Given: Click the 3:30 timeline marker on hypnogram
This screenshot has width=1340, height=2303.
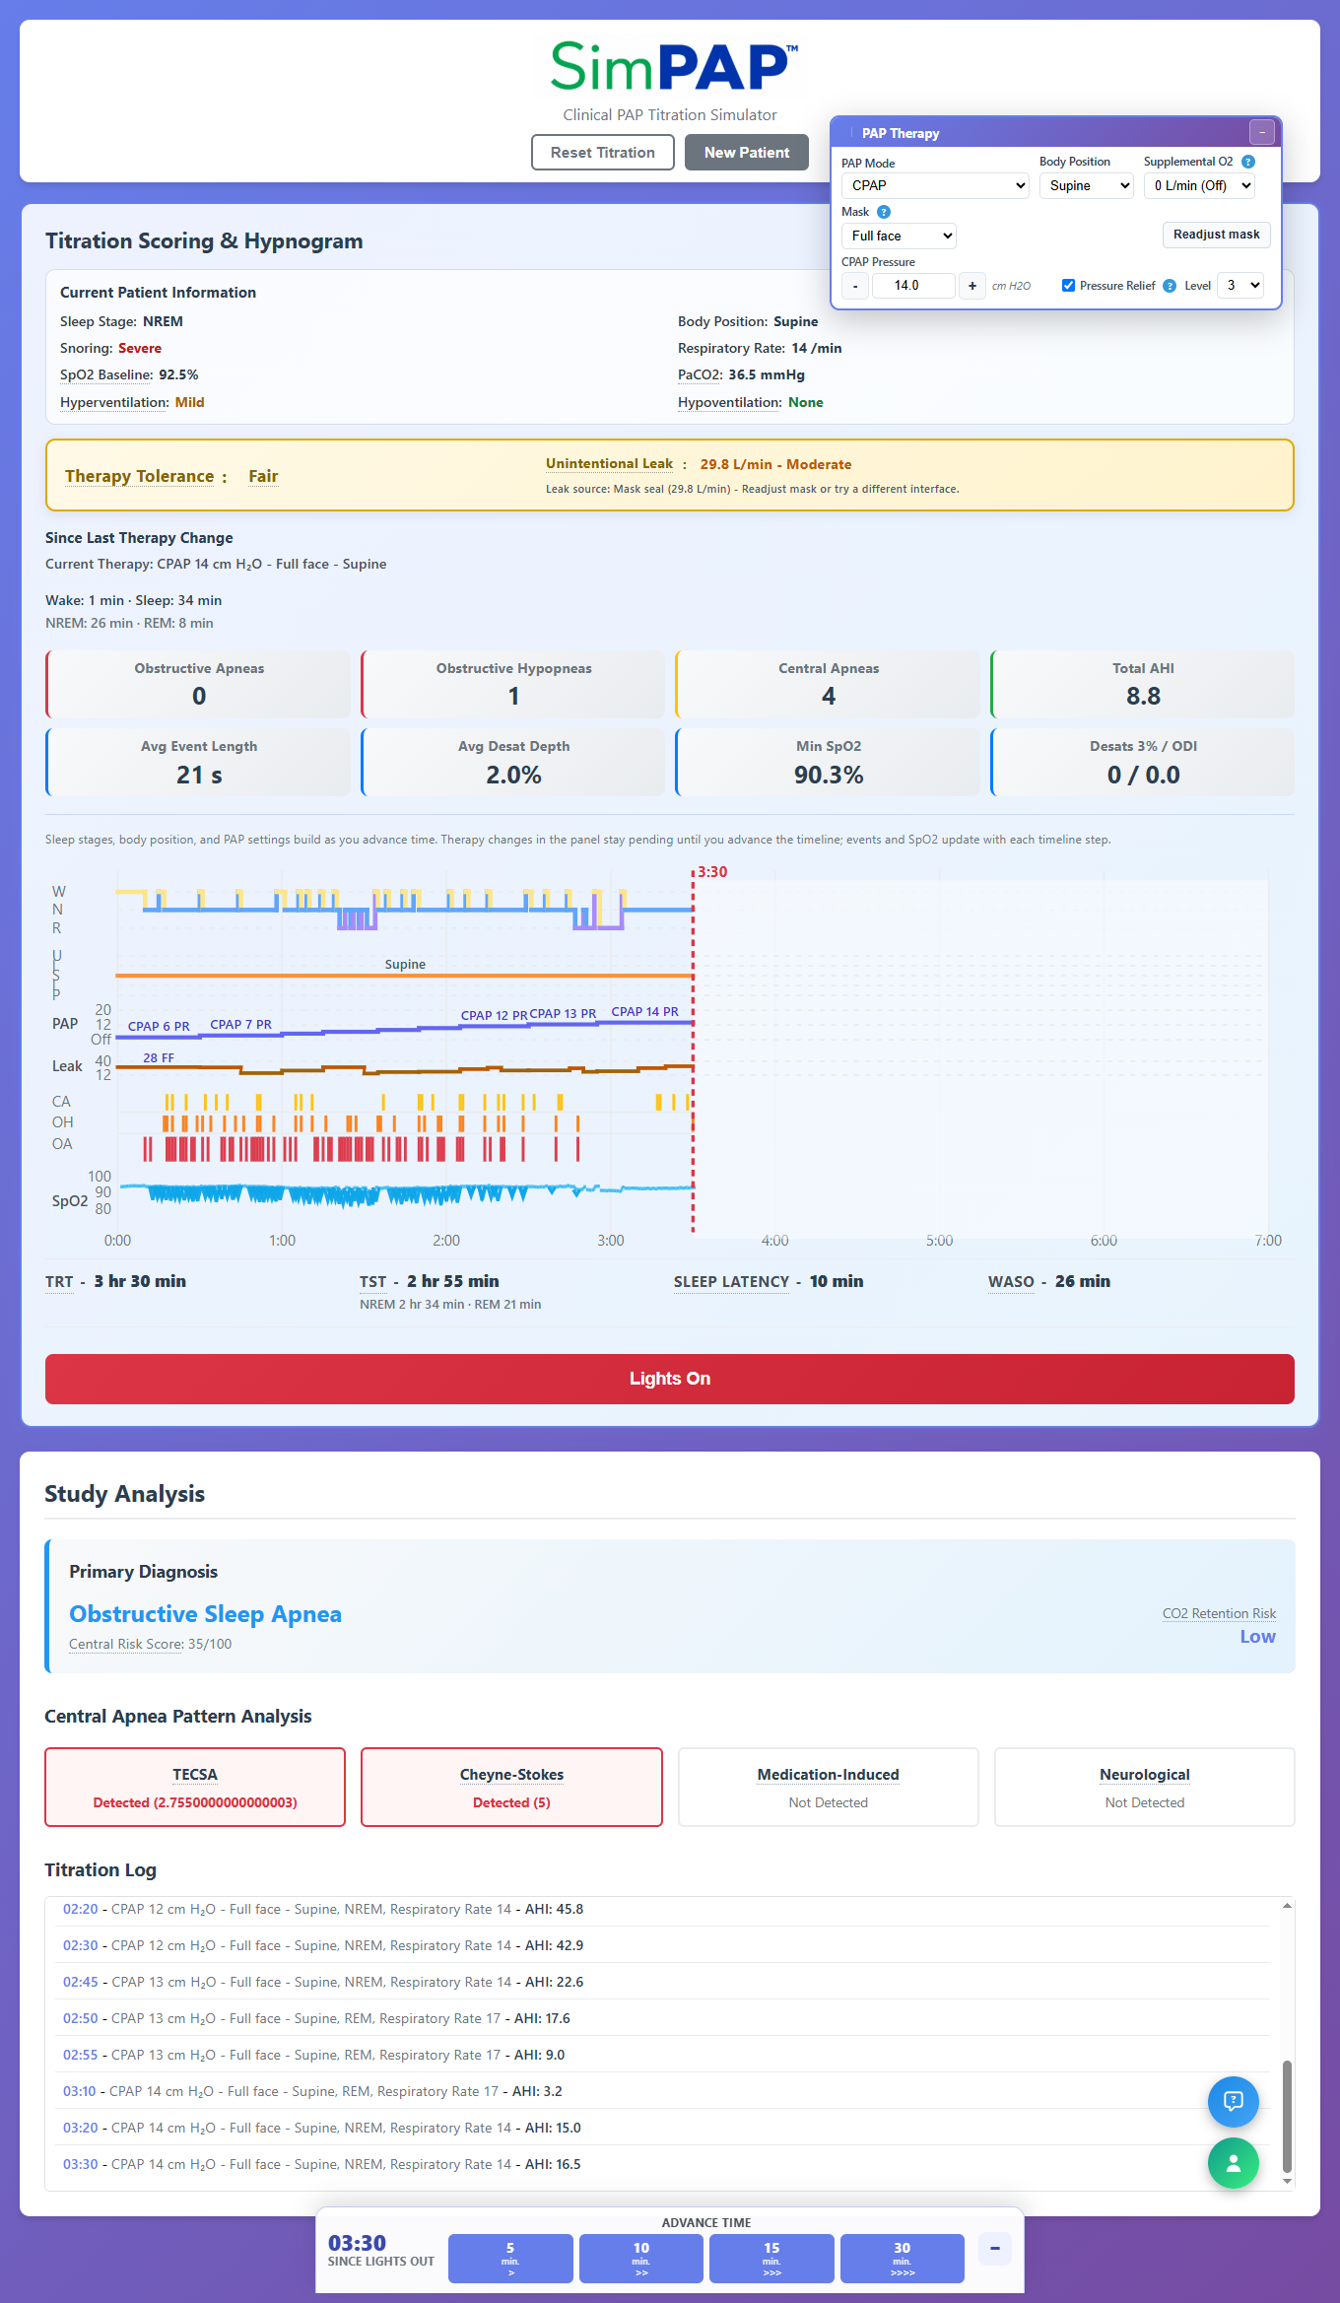Looking at the screenshot, I should (x=712, y=872).
